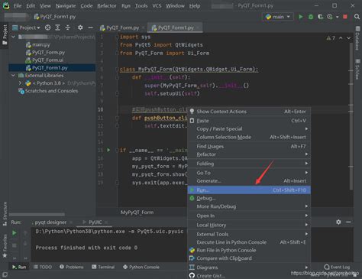This screenshot has width=362, height=279.
Task: Open the VCS menu
Action: coord(157,5)
